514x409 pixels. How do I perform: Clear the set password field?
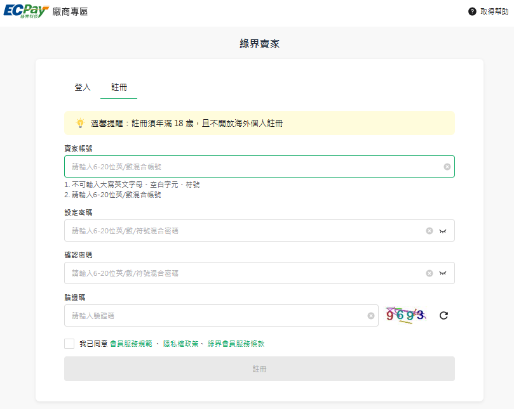(x=429, y=231)
